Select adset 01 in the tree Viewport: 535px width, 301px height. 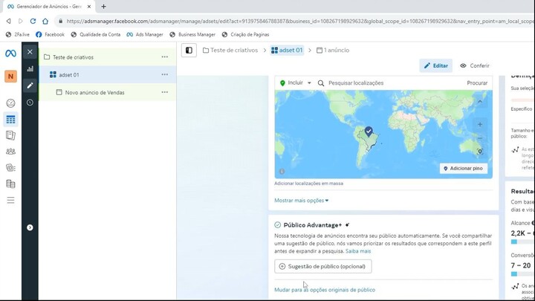click(x=108, y=75)
